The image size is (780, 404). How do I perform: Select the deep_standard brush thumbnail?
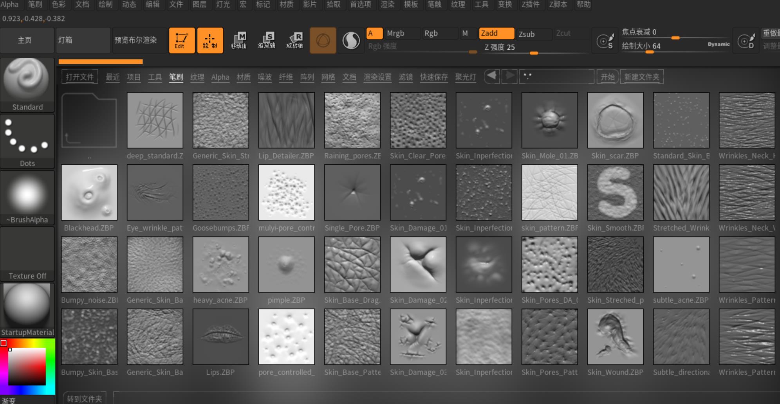tap(155, 120)
